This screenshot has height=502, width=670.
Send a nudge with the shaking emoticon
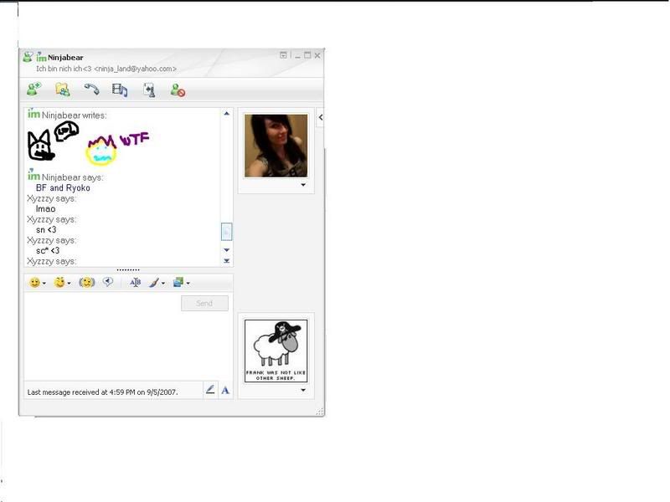(86, 283)
